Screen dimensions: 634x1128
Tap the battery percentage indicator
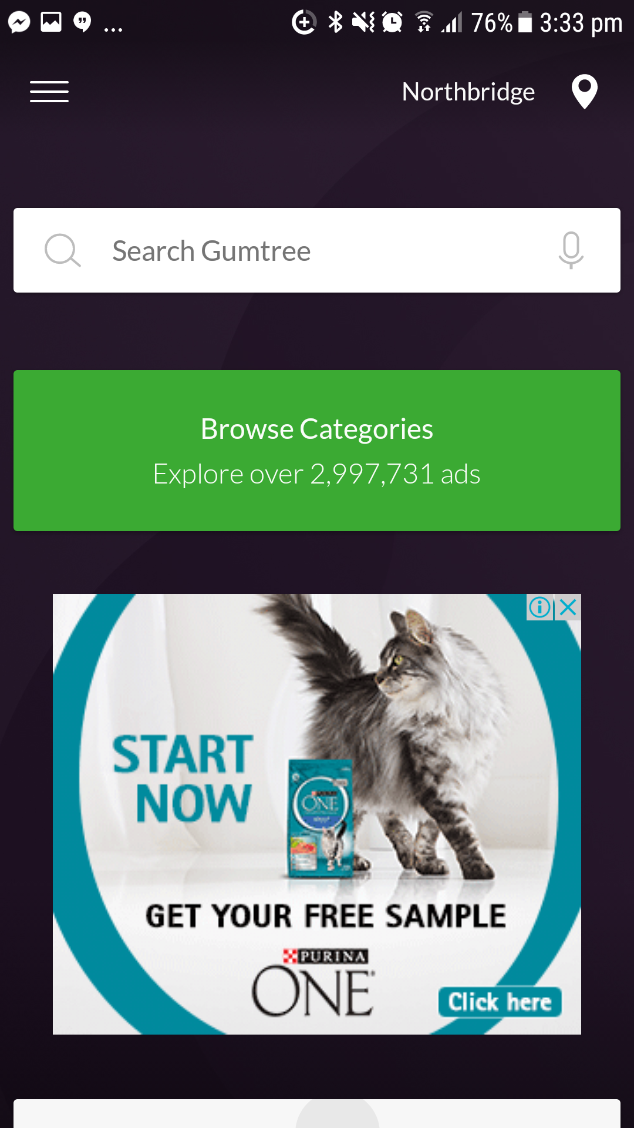491,22
